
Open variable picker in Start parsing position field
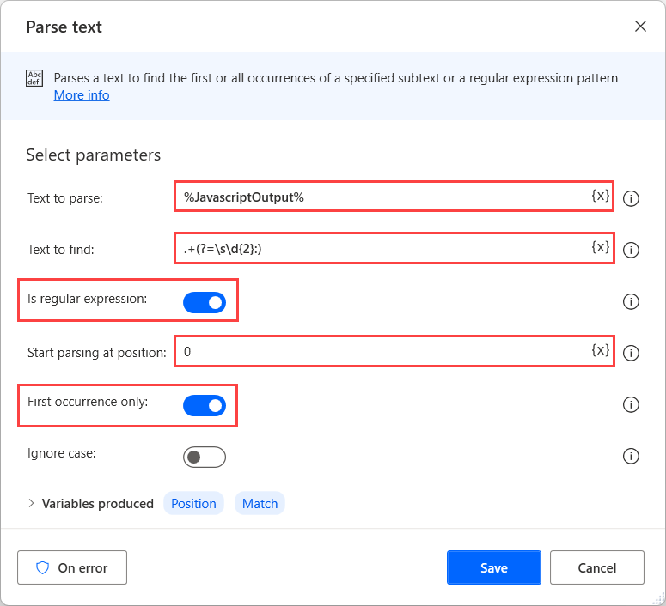tap(600, 350)
